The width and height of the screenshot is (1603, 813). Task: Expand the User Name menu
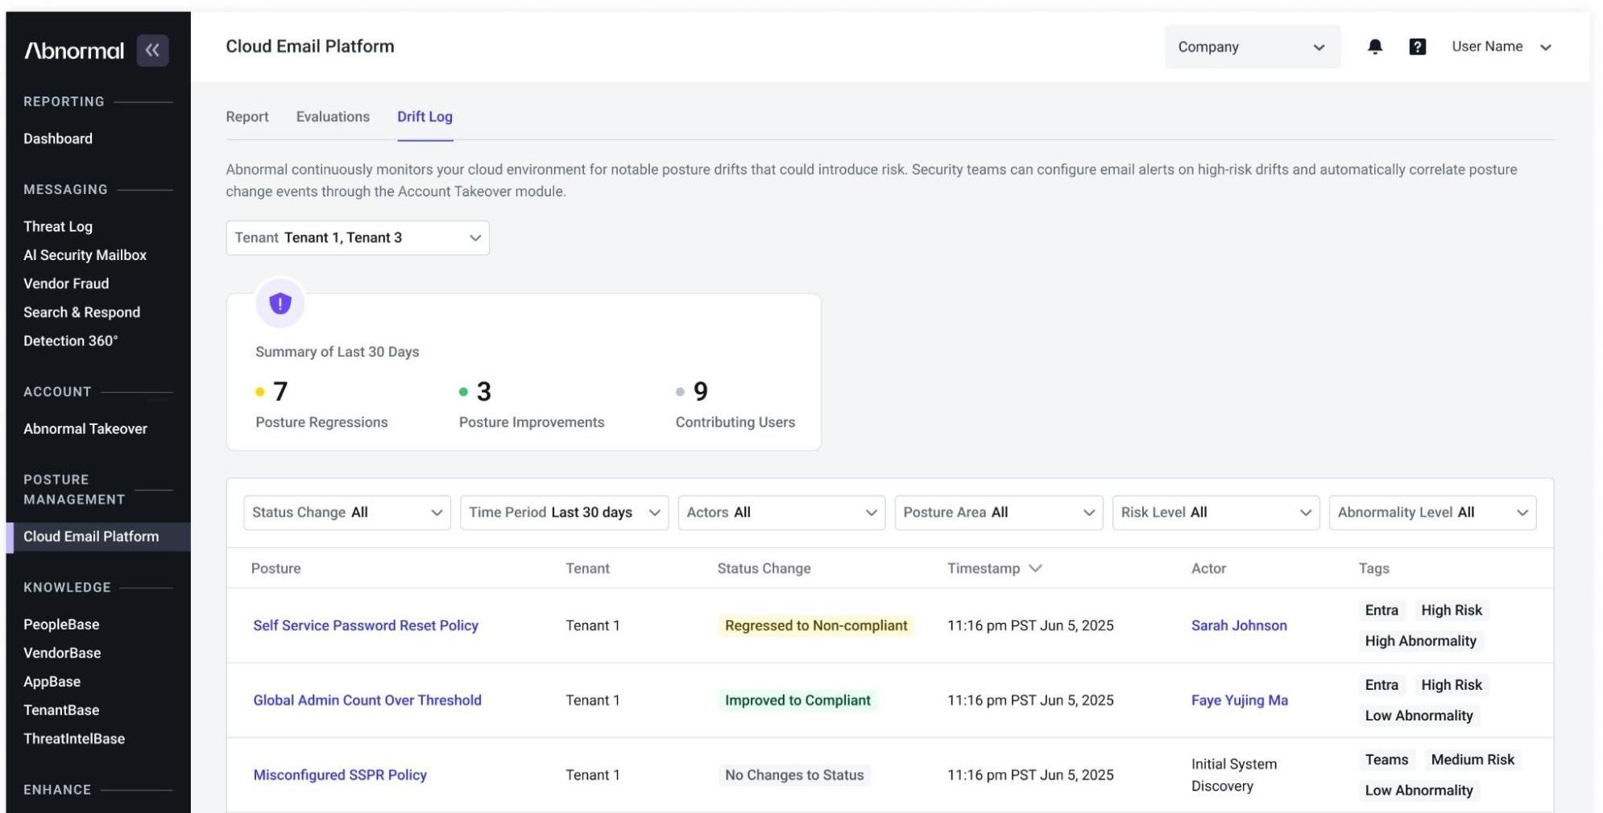[x=1501, y=47]
